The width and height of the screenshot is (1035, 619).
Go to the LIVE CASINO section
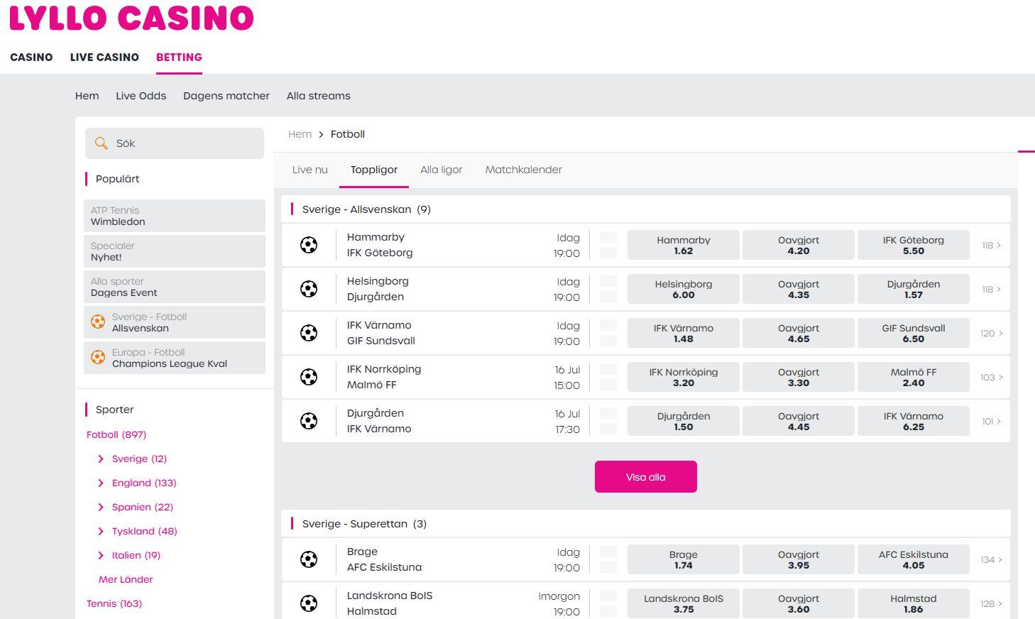[104, 57]
